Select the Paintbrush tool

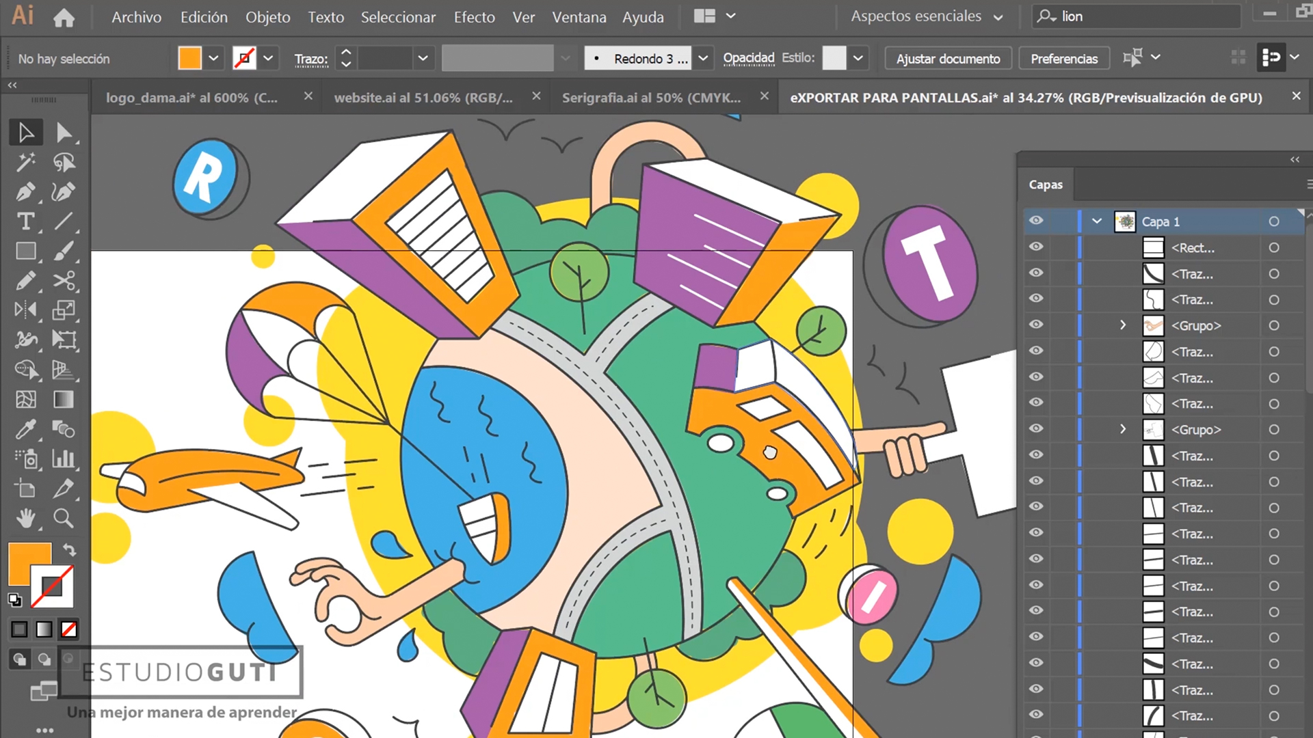pos(64,251)
